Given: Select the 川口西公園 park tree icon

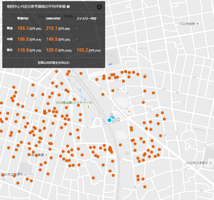Looking at the screenshot, I should click(88, 107).
